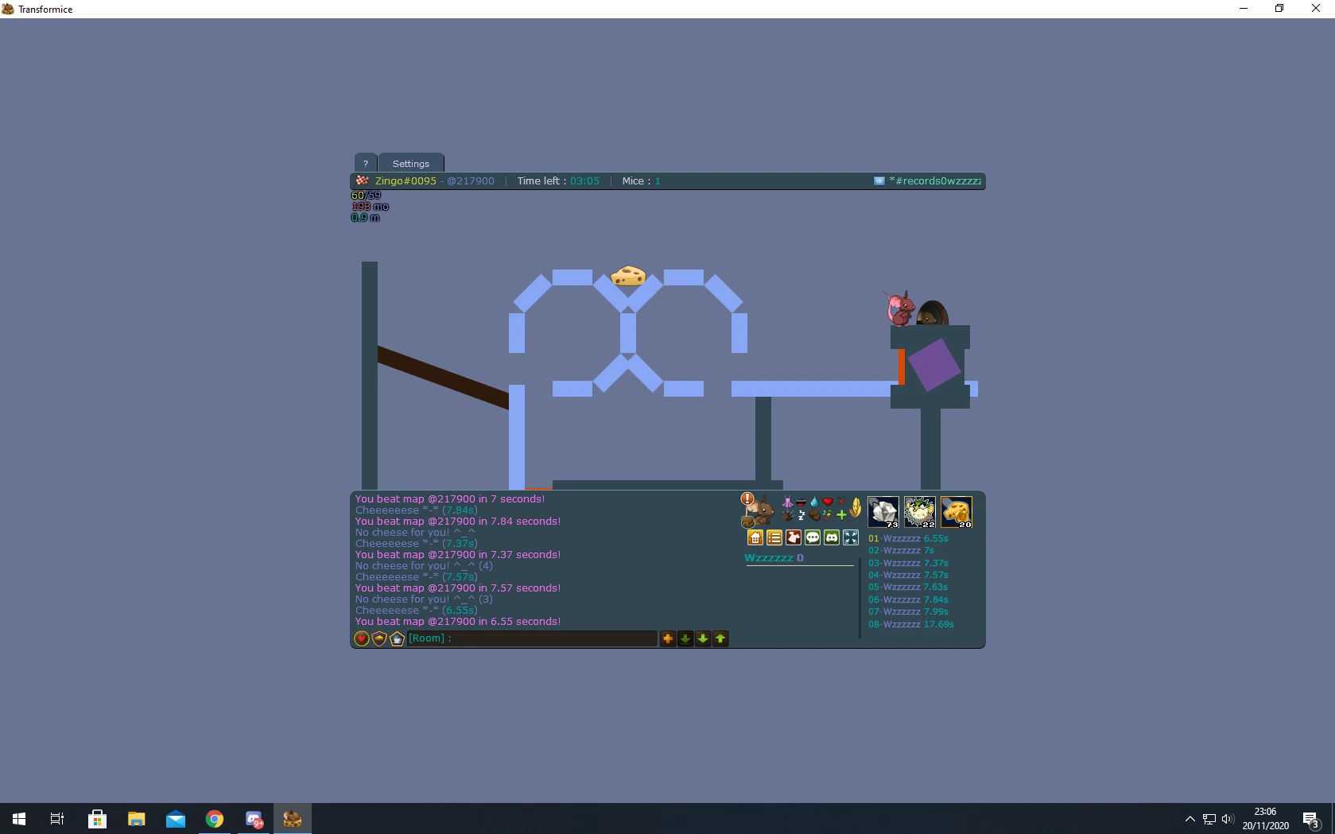Open the shop clothing button

coord(794,537)
